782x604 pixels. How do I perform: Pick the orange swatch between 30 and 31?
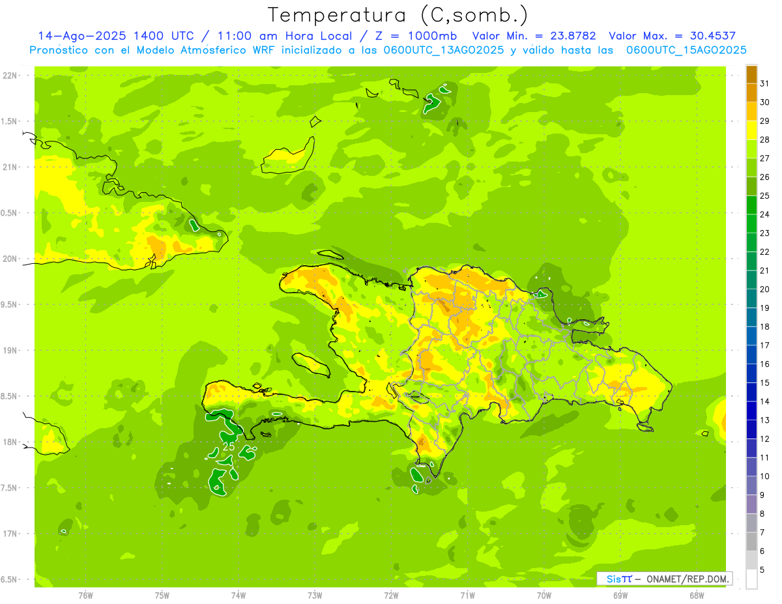click(751, 93)
